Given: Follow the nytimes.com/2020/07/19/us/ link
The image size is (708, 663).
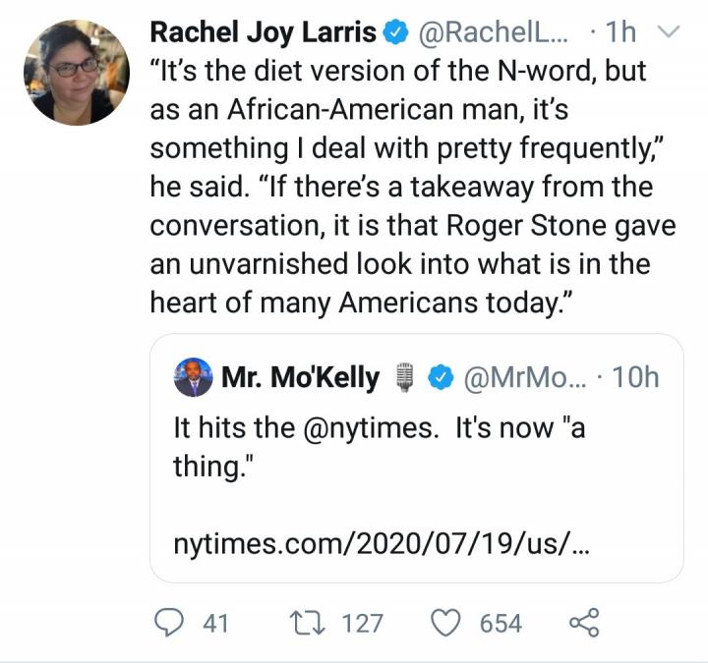Looking at the screenshot, I should click(382, 544).
